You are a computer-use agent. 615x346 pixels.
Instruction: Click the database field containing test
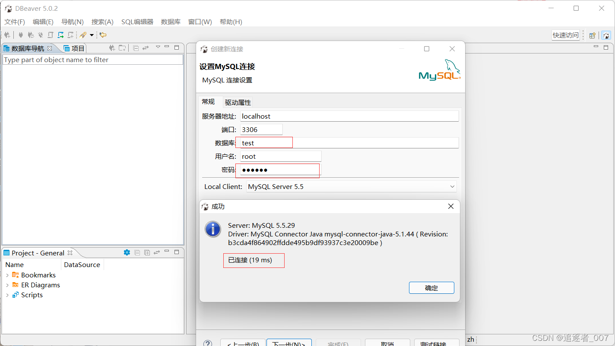tap(349, 143)
